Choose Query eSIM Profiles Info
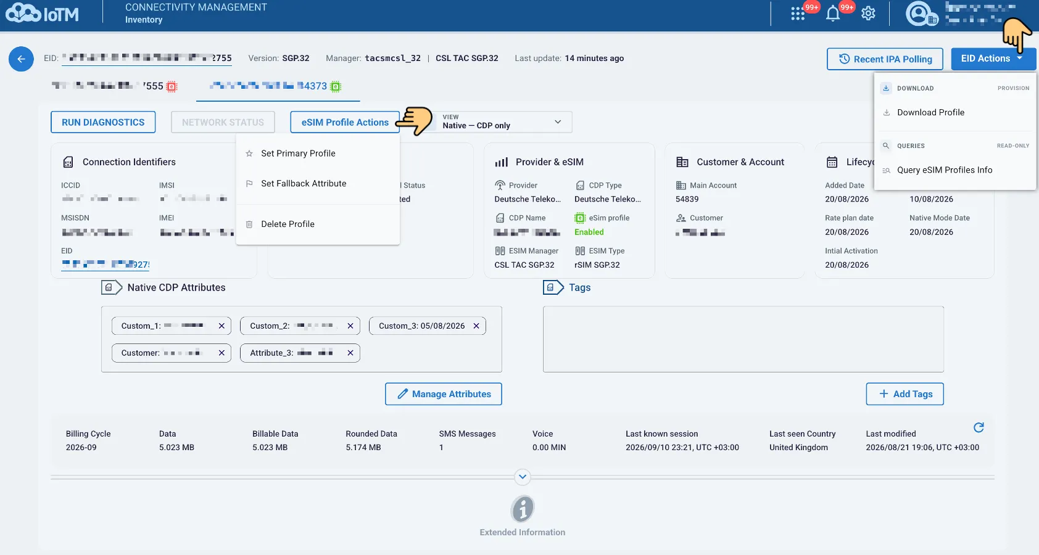The width and height of the screenshot is (1039, 555). pyautogui.click(x=955, y=170)
